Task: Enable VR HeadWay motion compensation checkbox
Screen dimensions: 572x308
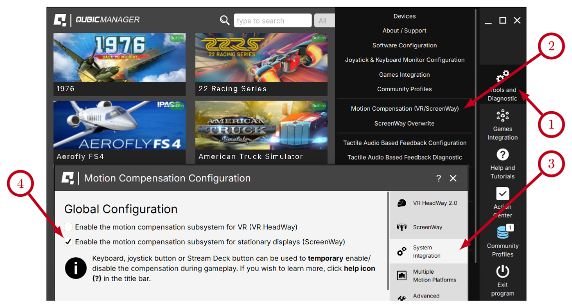Action: pyautogui.click(x=68, y=227)
